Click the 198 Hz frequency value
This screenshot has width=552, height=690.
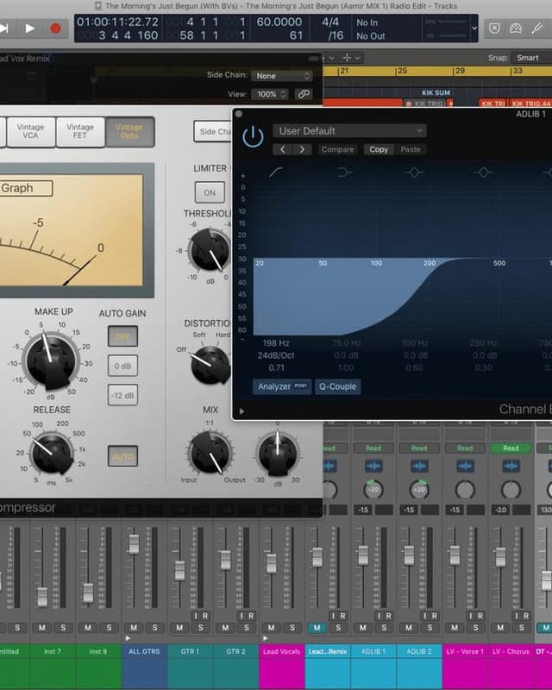[x=276, y=342]
